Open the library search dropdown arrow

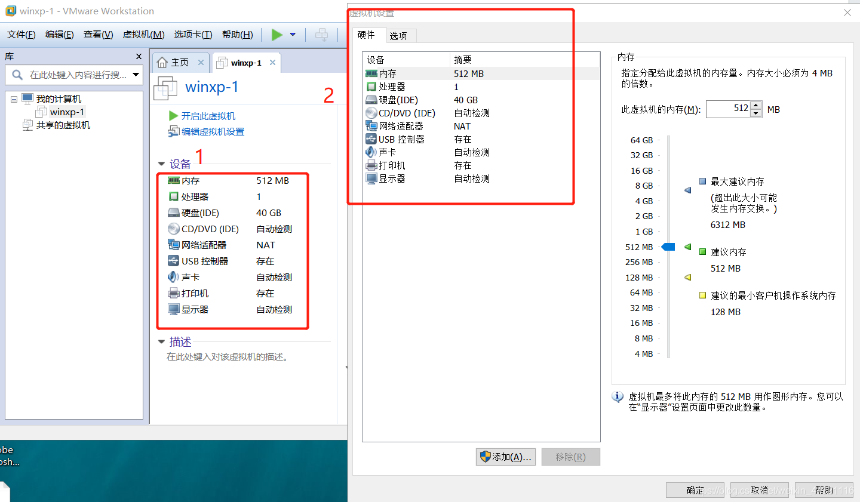click(x=136, y=75)
